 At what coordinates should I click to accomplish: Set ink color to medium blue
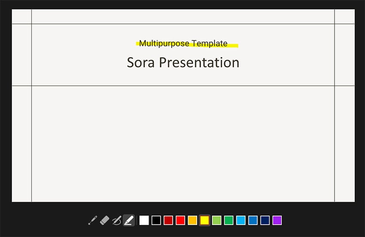(253, 220)
